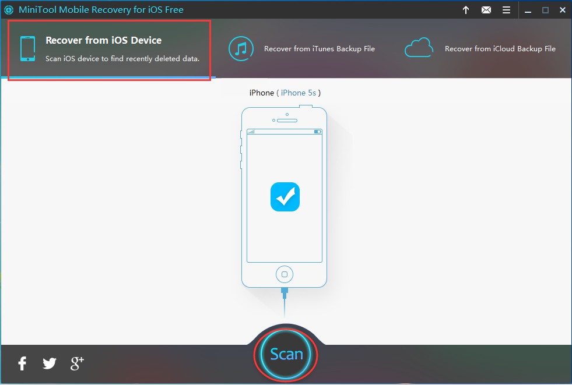This screenshot has height=385, width=572.
Task: Click the iTunes music note icon
Action: 241,48
